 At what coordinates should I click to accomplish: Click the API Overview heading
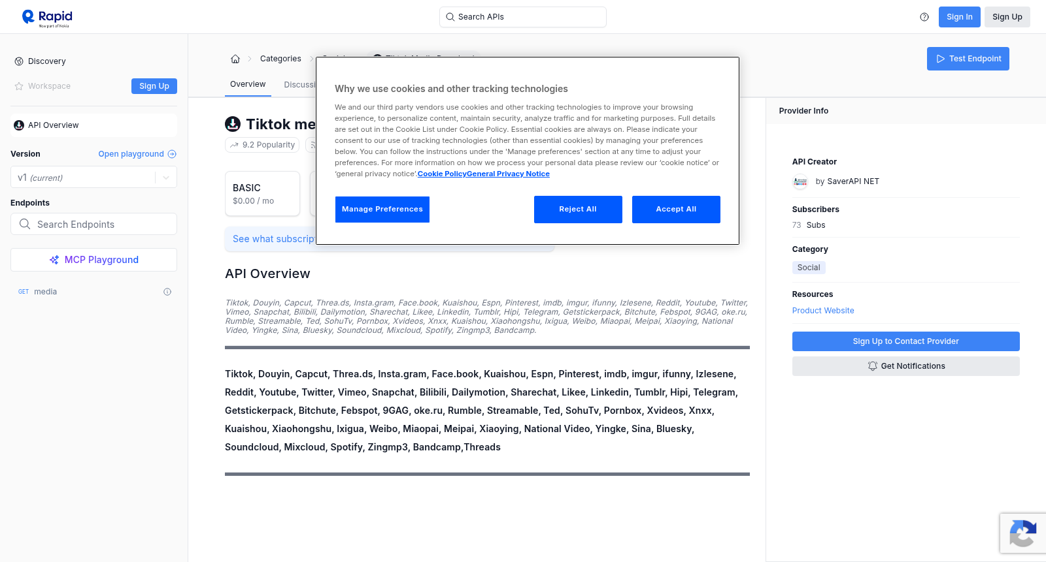point(267,273)
